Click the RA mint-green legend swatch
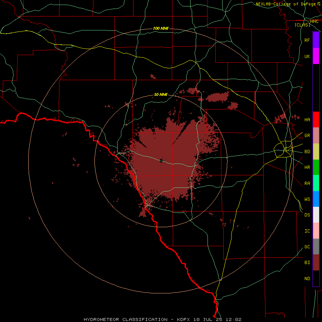This screenshot has height=322, width=322. (x=316, y=183)
